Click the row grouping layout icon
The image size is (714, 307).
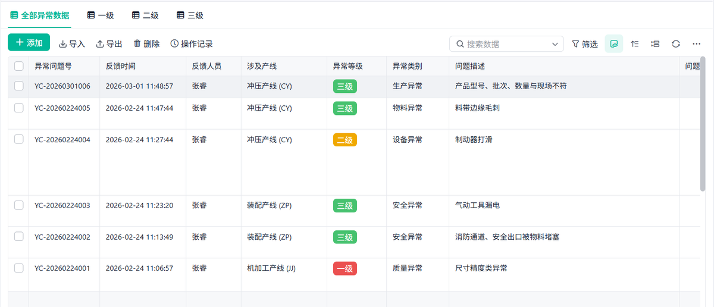(x=655, y=44)
